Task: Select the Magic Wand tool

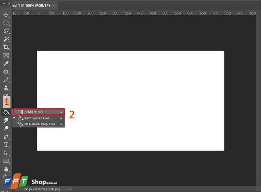Action: pos(6,39)
